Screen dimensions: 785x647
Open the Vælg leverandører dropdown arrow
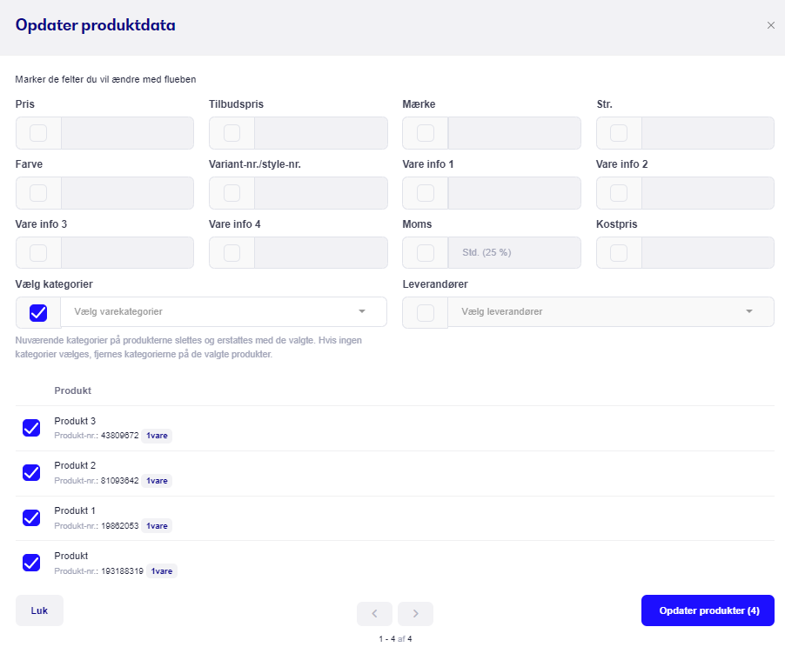click(x=749, y=311)
